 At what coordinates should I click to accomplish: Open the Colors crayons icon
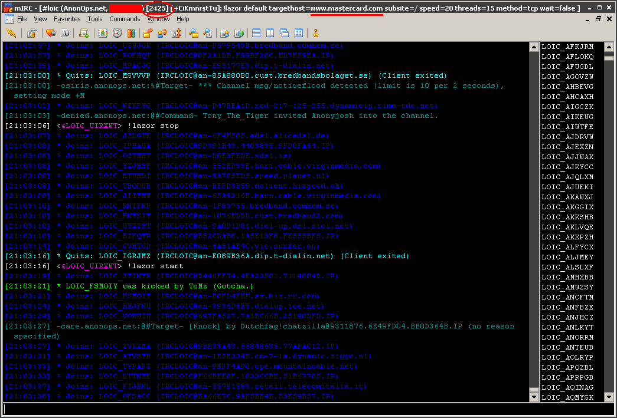click(x=131, y=33)
